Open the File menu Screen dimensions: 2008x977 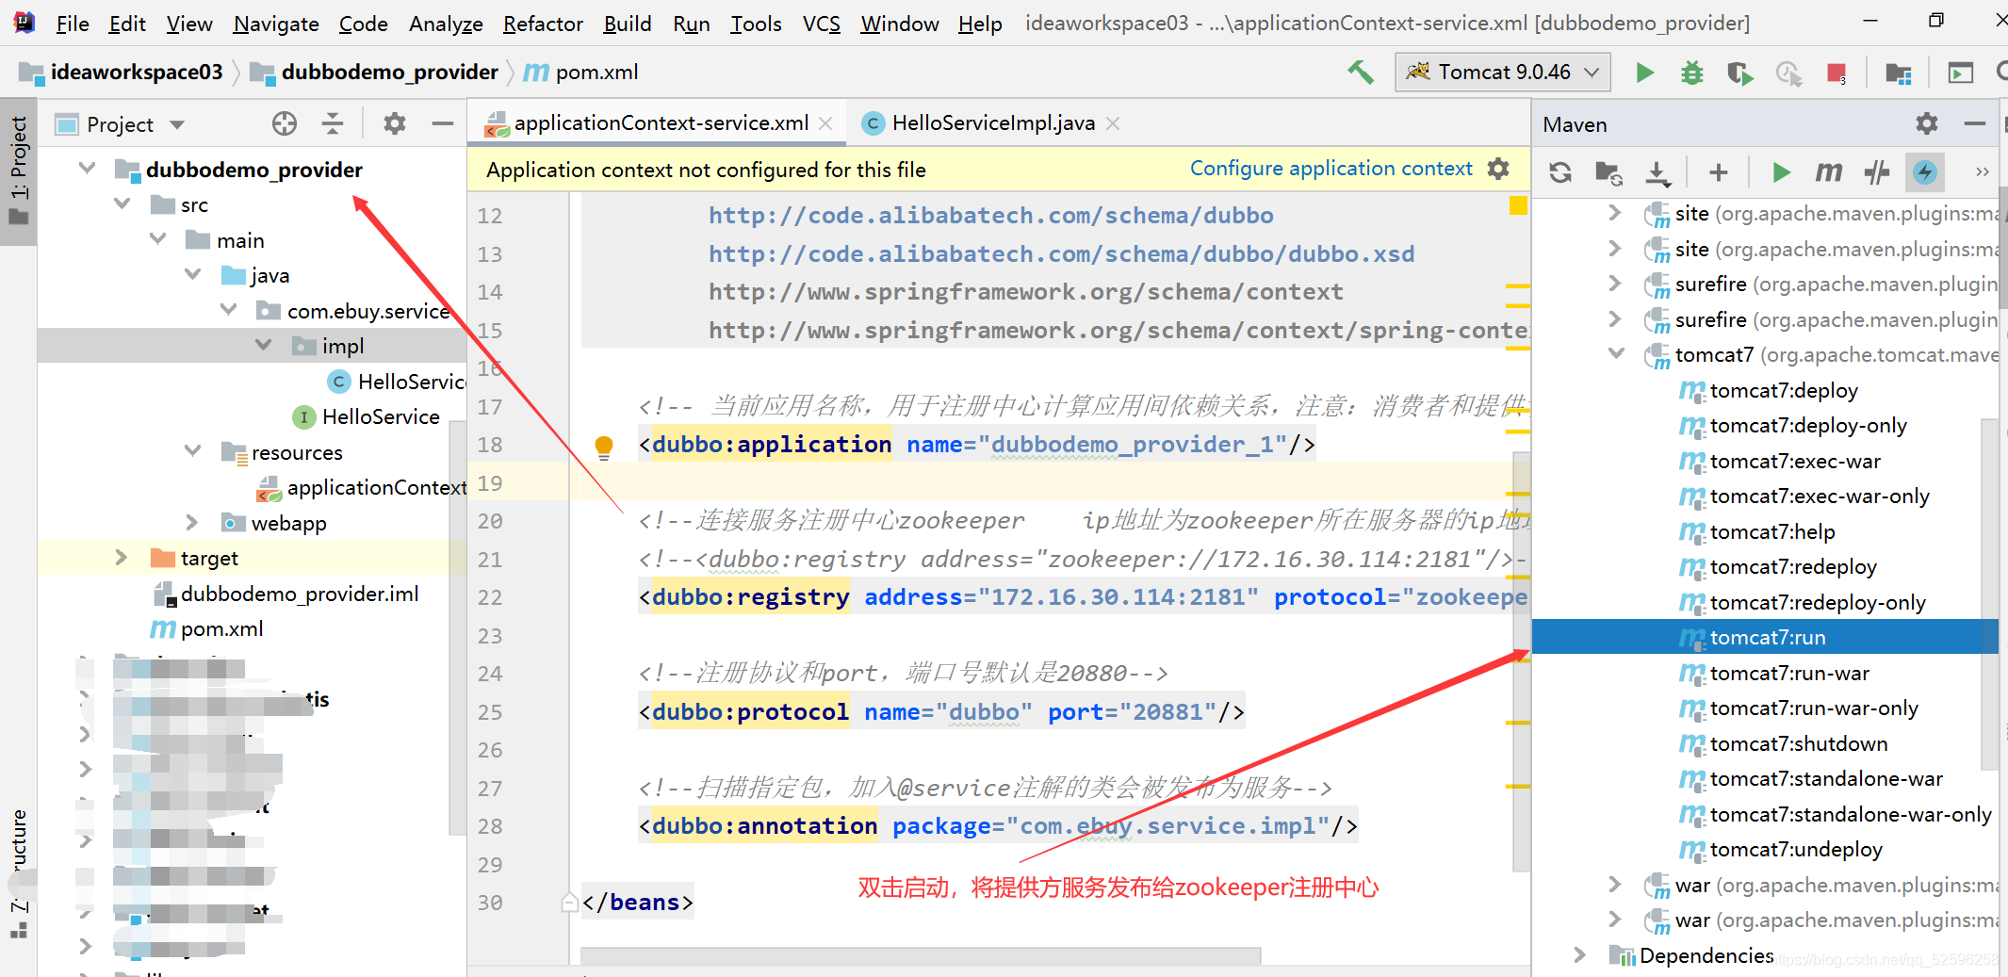[x=73, y=24]
